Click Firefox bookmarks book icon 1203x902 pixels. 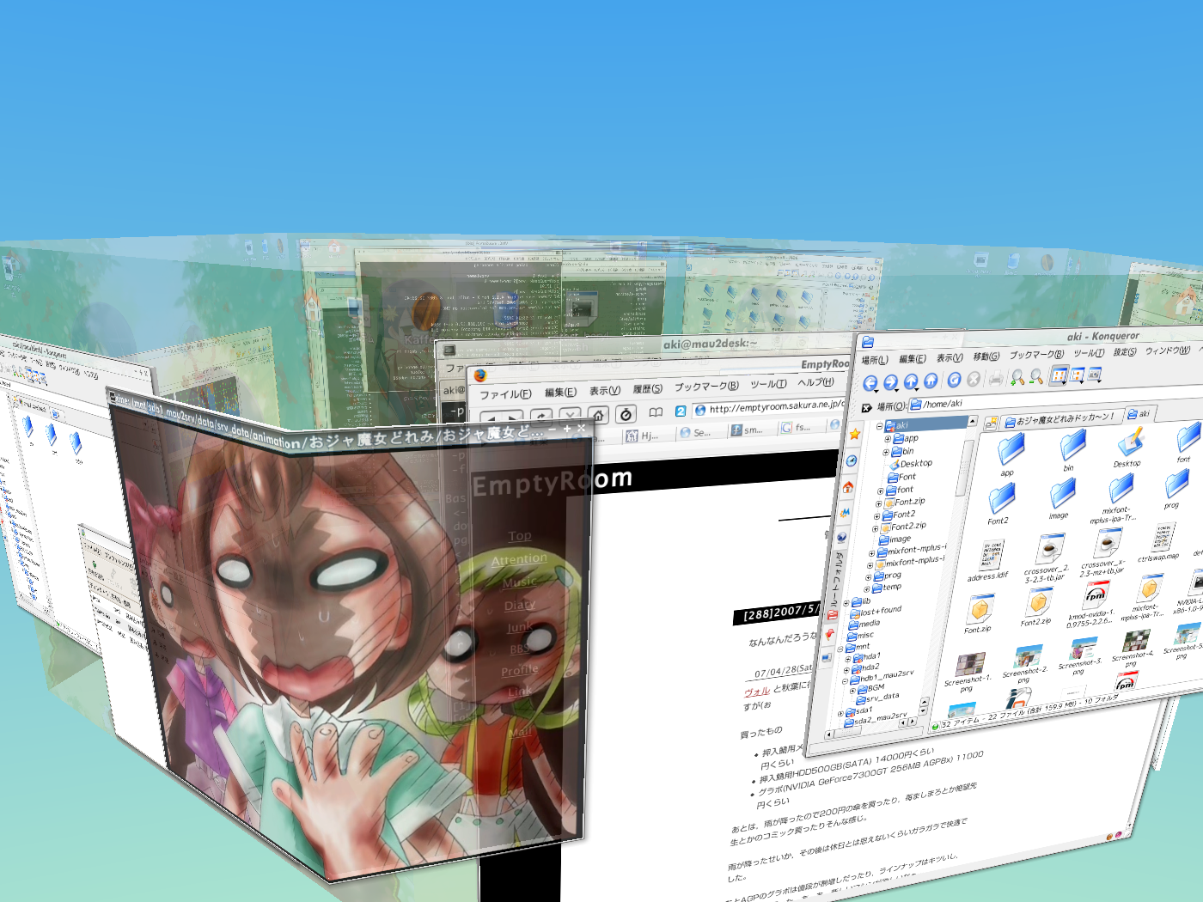point(656,412)
